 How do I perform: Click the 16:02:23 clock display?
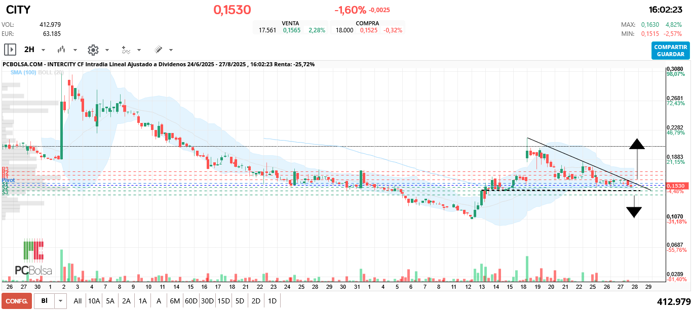[666, 10]
